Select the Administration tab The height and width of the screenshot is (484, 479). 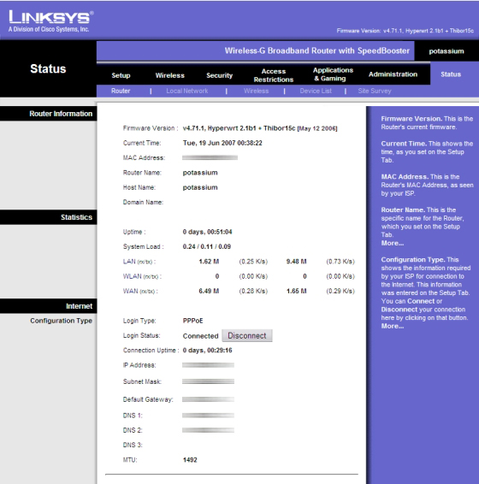pos(393,74)
